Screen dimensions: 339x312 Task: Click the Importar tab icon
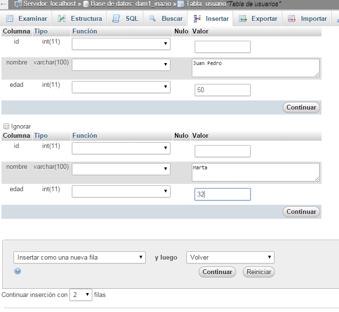292,18
